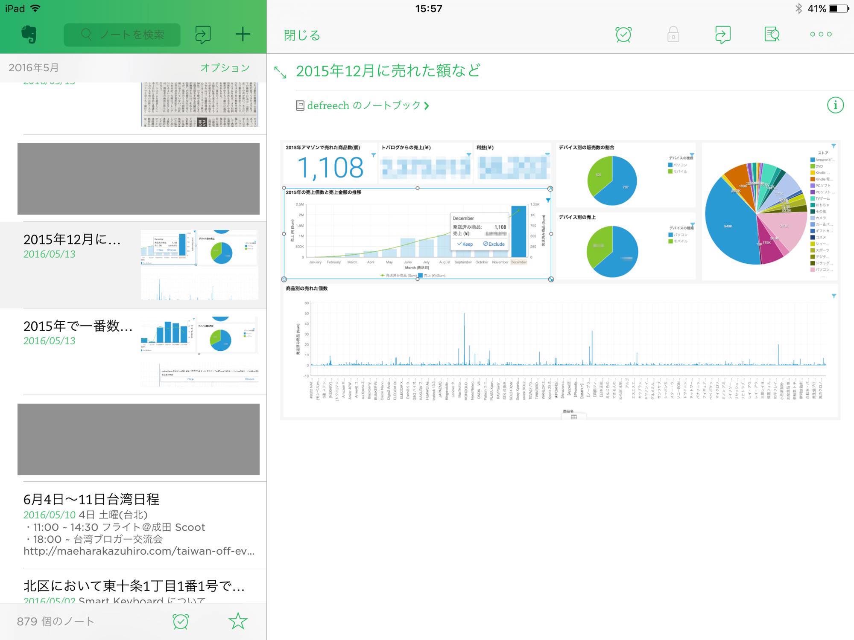Open the chat share icon in the green header
The height and width of the screenshot is (640, 854).
click(x=203, y=35)
